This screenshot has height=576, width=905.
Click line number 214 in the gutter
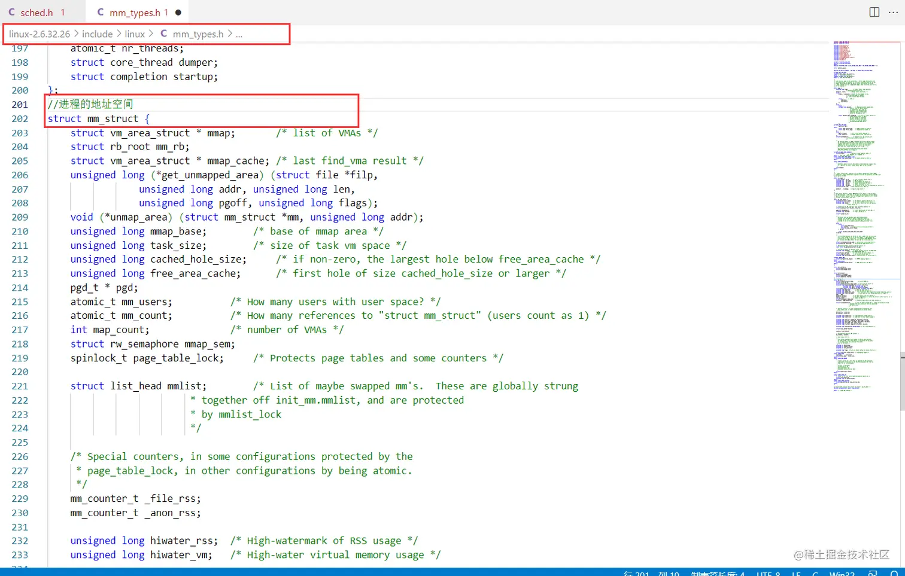(x=20, y=288)
